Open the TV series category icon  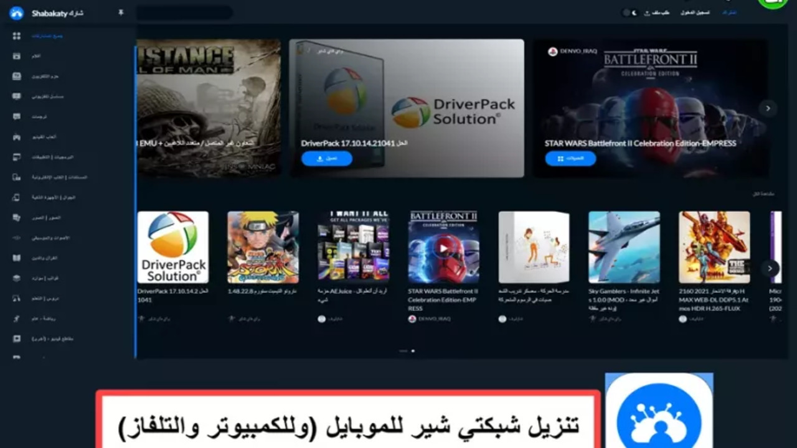[17, 96]
